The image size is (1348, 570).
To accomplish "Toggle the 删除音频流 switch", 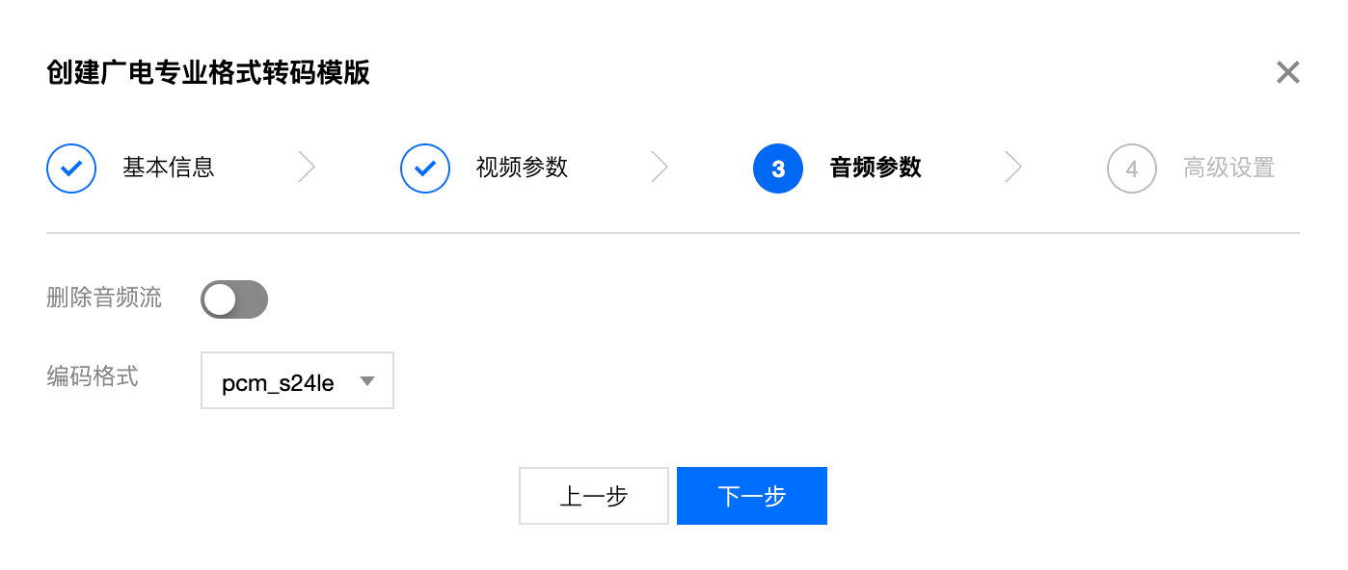I will click(234, 299).
